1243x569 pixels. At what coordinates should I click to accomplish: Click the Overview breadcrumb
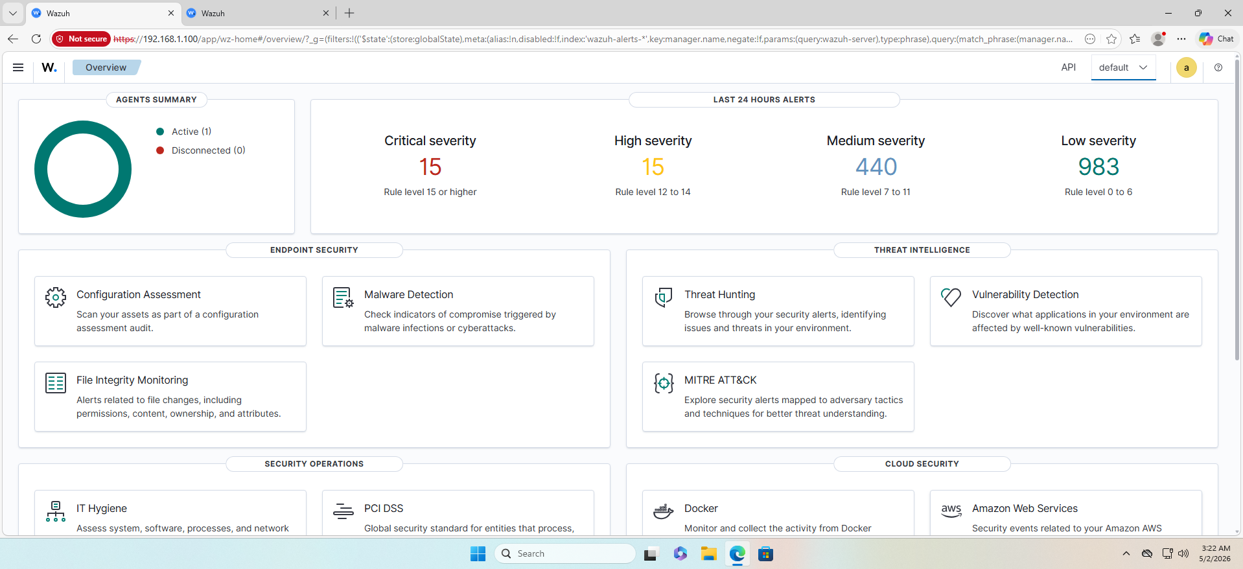[106, 67]
